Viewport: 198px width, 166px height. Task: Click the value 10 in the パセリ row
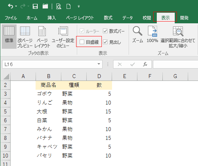point(99,156)
